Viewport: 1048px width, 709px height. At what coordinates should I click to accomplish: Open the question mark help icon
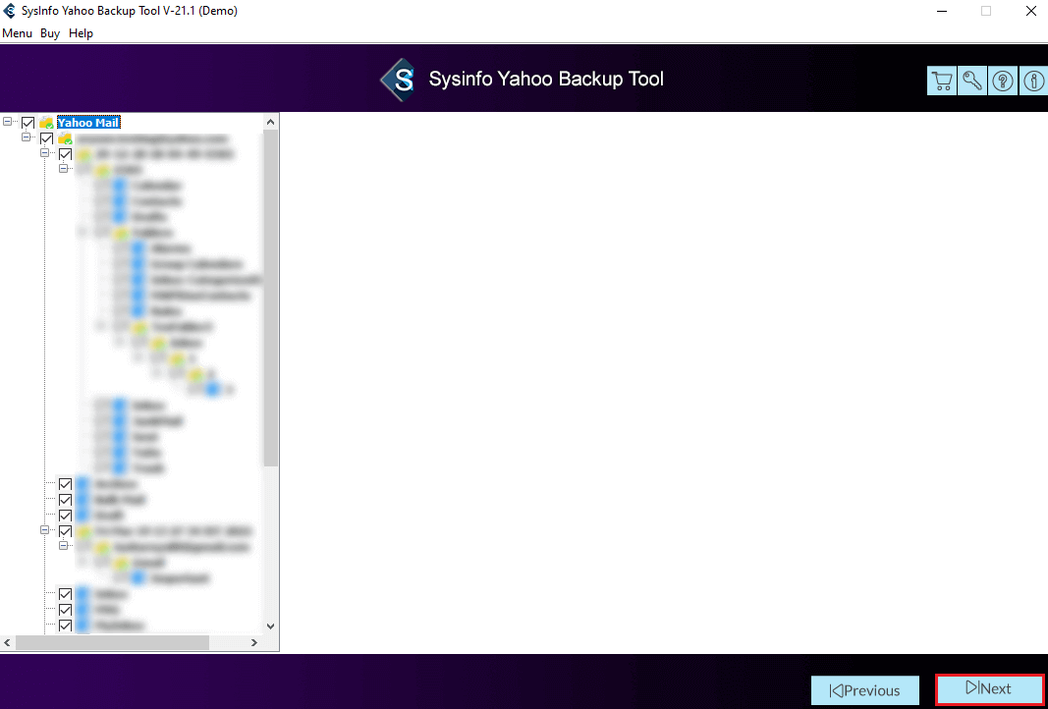pyautogui.click(x=1003, y=81)
